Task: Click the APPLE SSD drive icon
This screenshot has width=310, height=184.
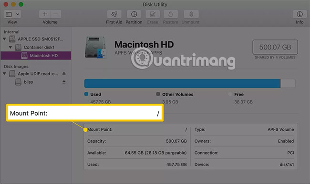Action: point(12,39)
